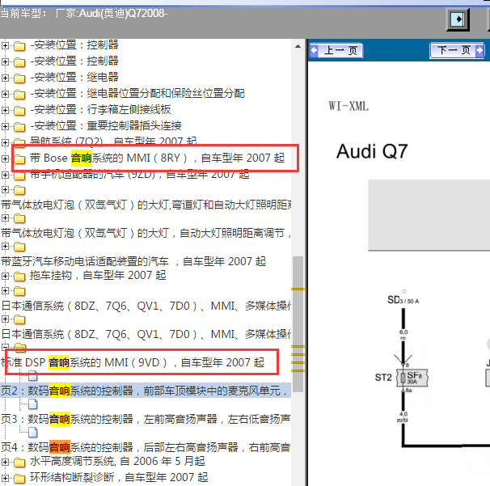
Task: Click folder icon of 拖车挂钩
Action: (x=19, y=277)
